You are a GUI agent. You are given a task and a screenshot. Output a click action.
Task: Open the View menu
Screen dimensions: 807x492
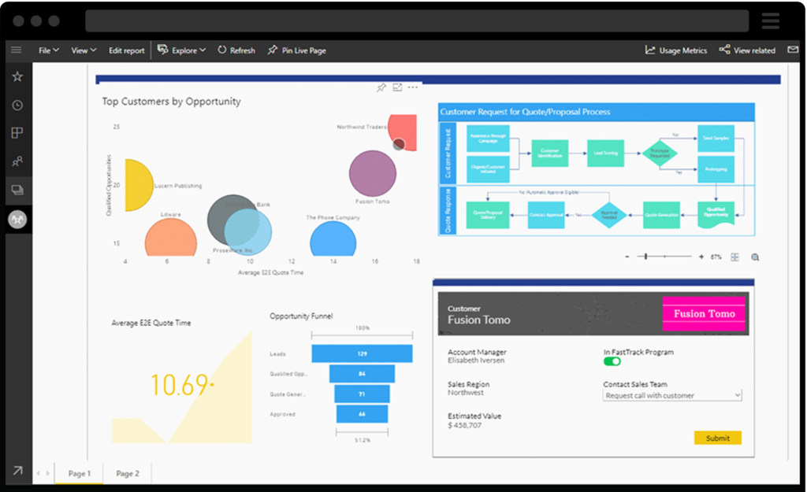point(84,50)
